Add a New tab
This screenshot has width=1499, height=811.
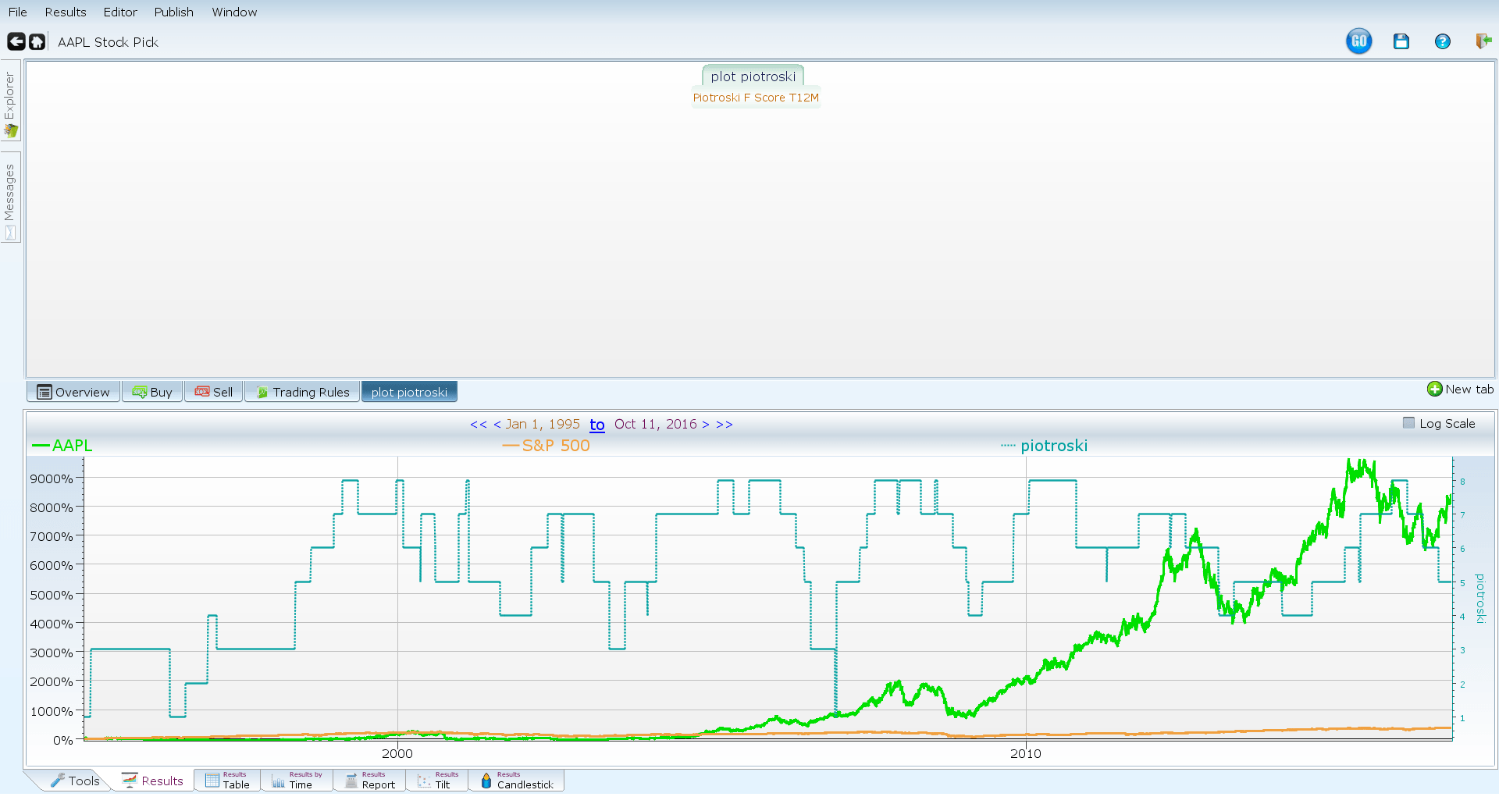(1460, 389)
